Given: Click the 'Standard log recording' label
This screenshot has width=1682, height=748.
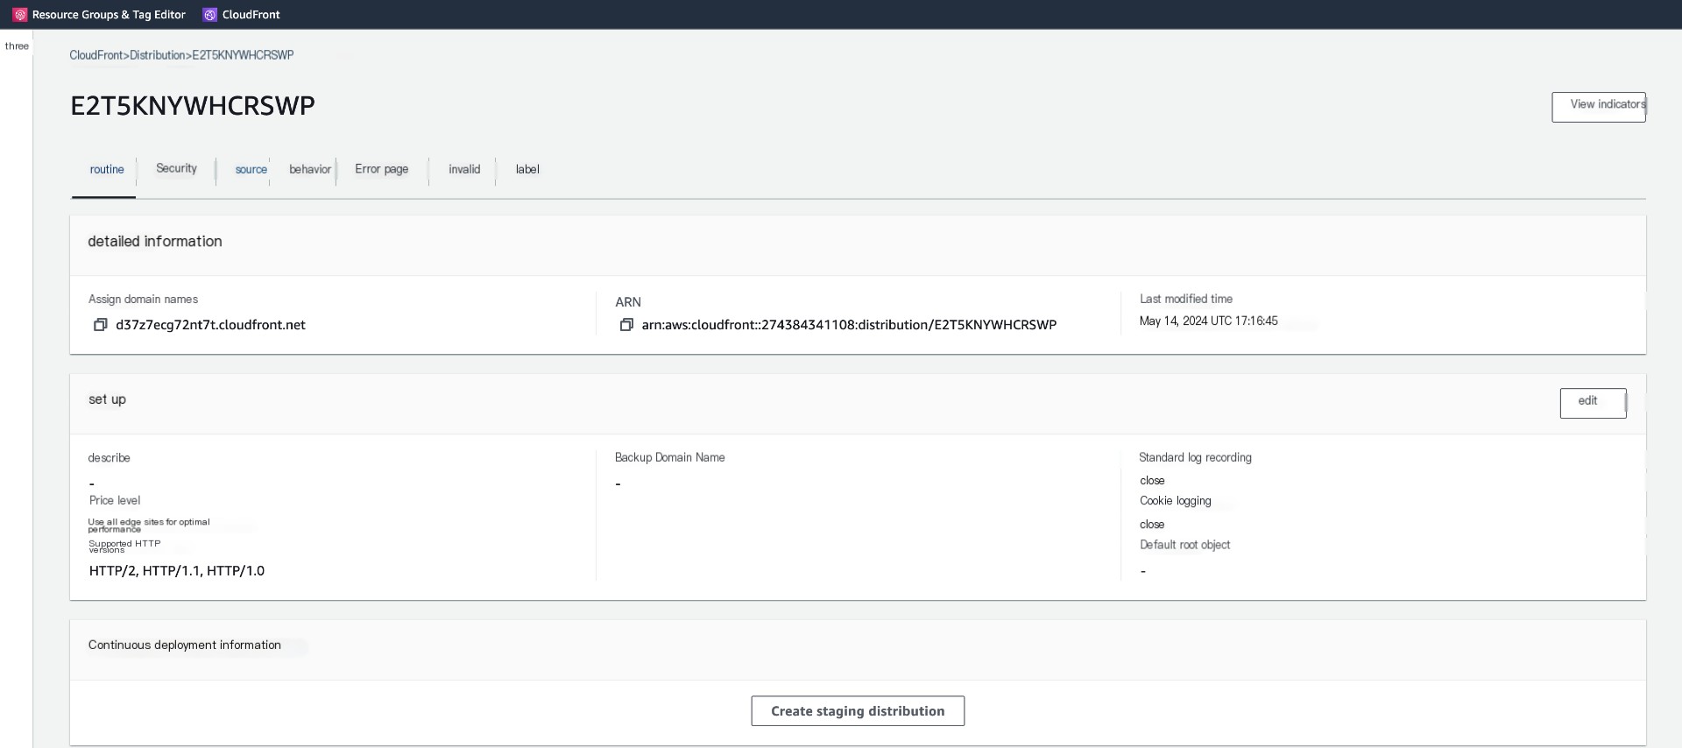Looking at the screenshot, I should click(1195, 458).
